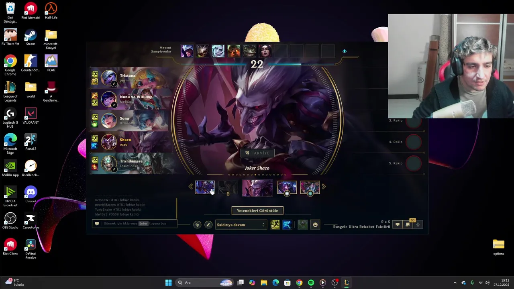Open the ward skin selector icon

(x=303, y=225)
